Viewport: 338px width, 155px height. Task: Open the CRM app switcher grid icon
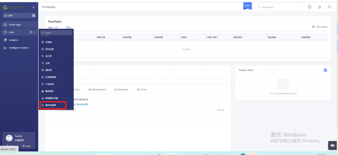33,15
